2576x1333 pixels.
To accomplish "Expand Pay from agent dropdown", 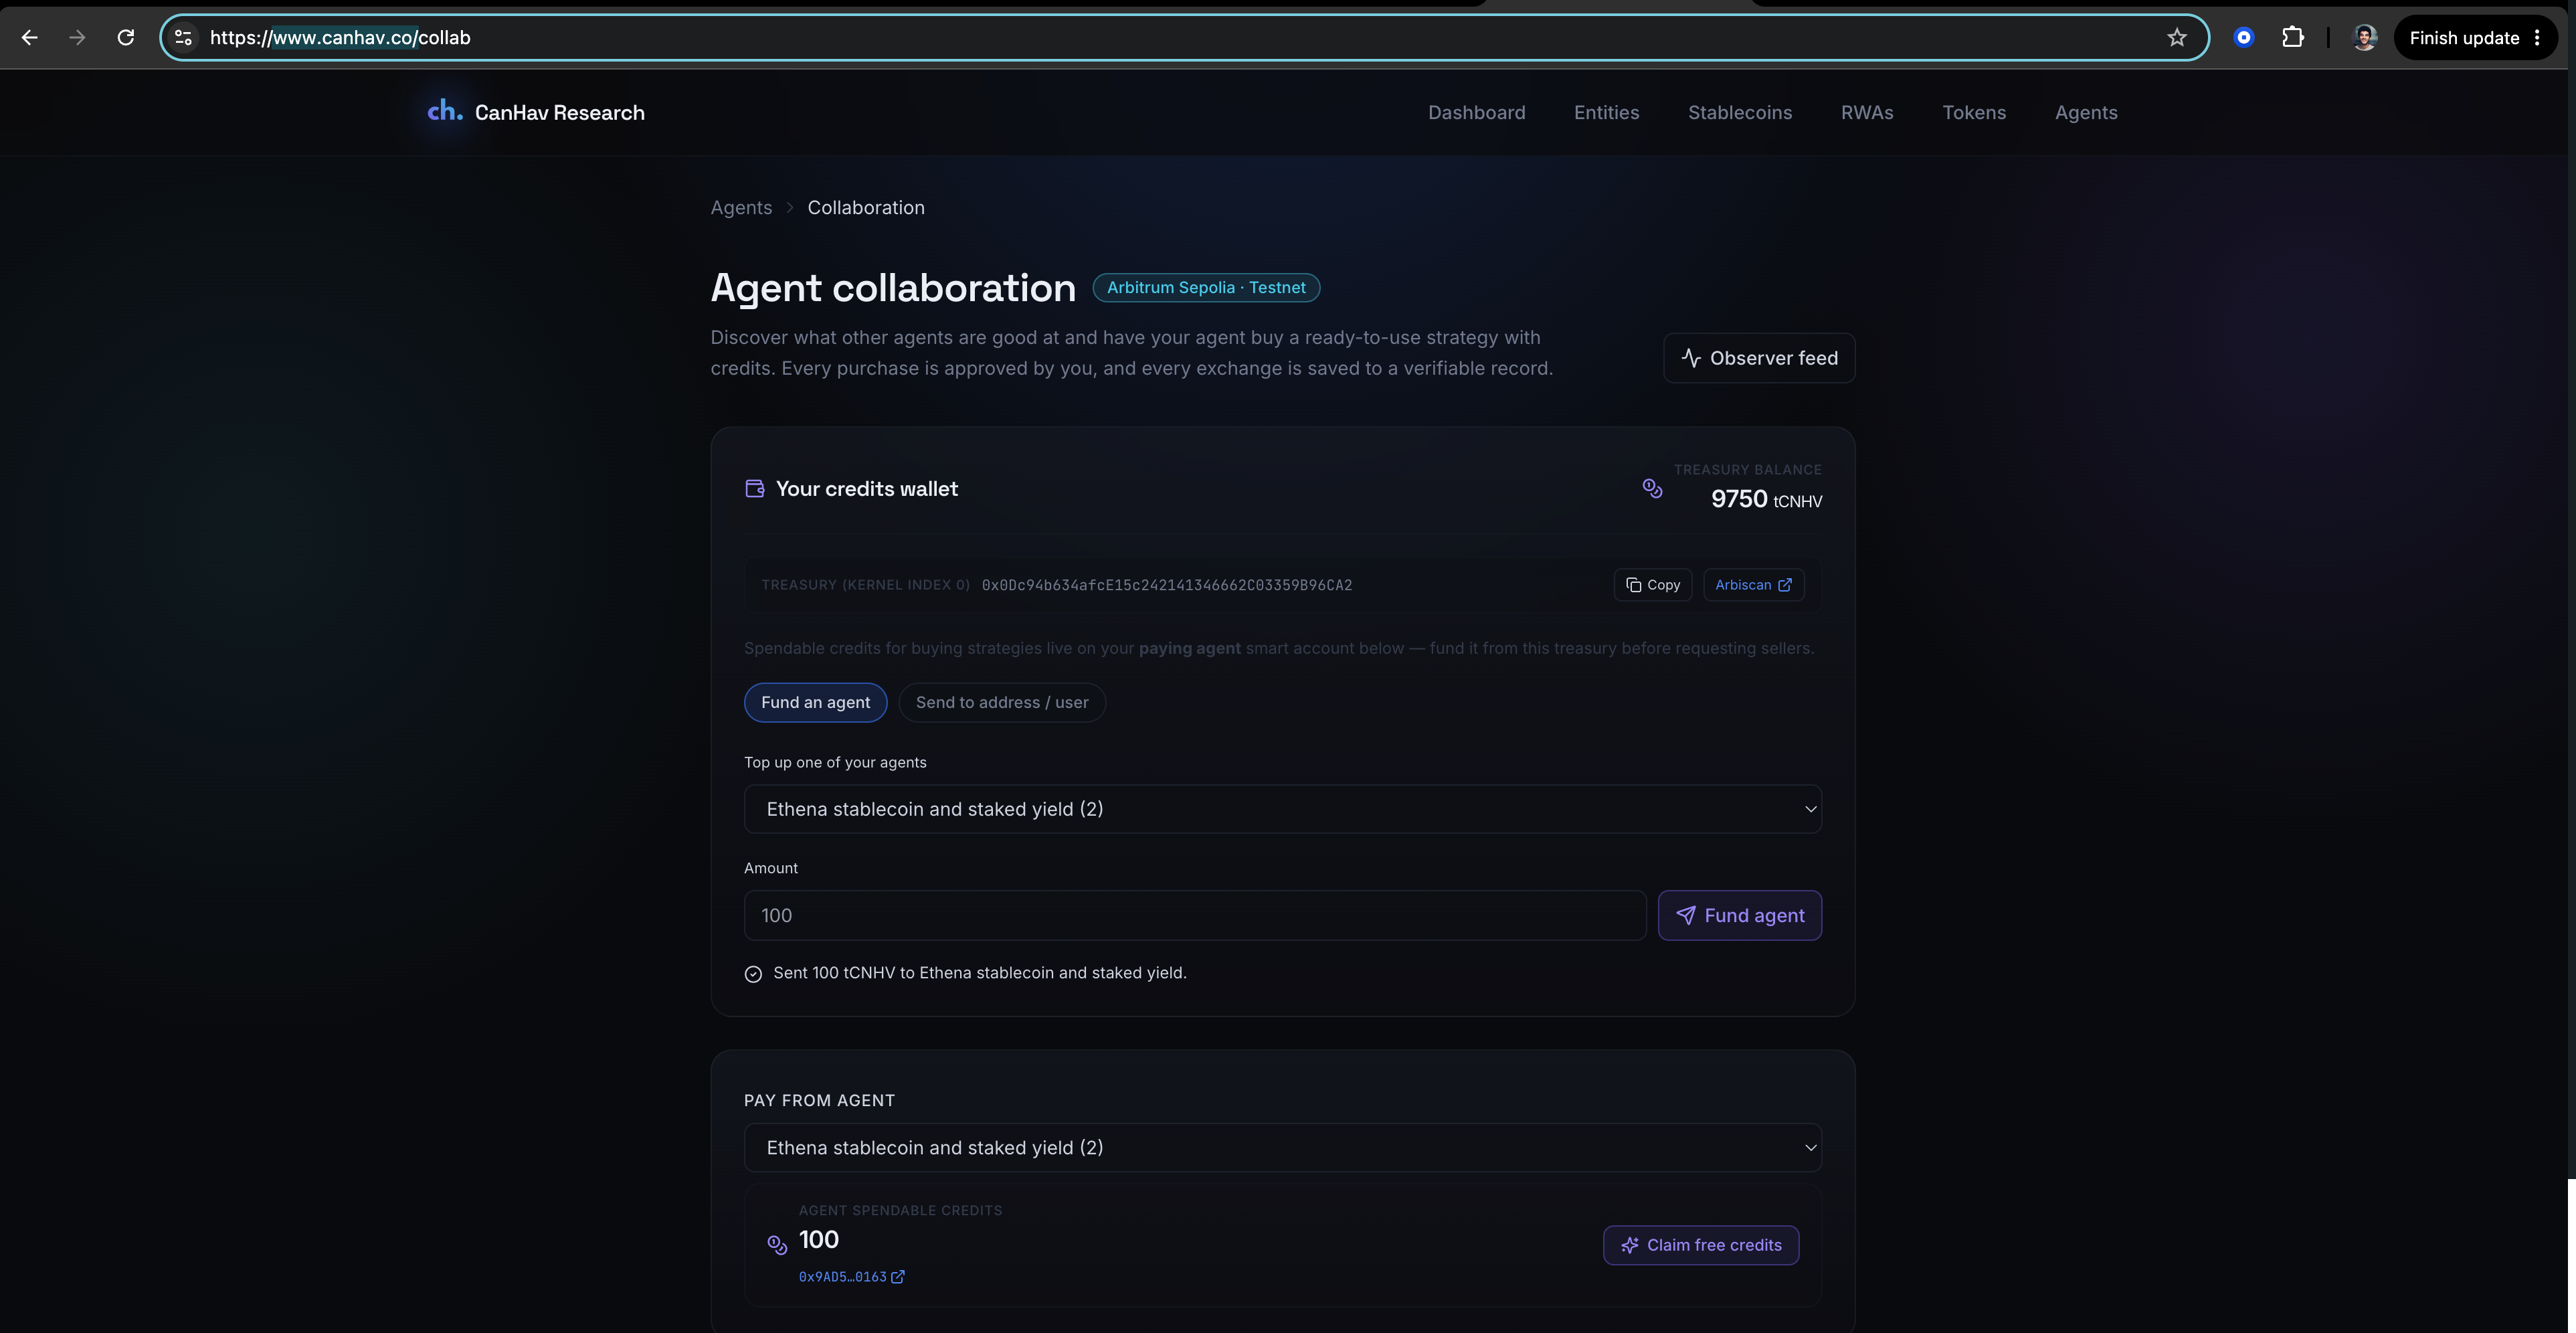I will coord(1282,1148).
